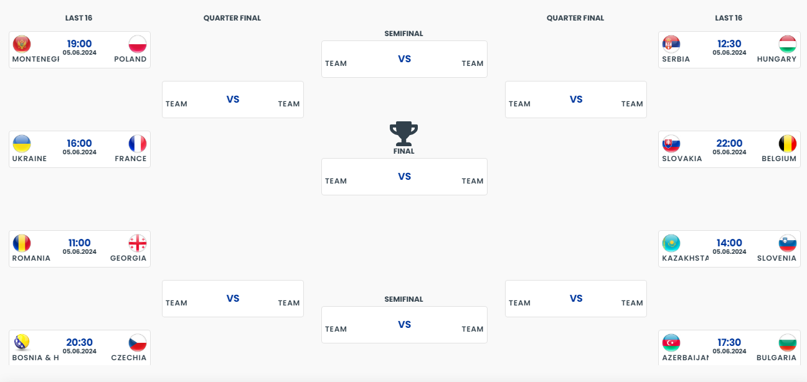The width and height of the screenshot is (807, 382).
Task: Select the Hungary flag icon
Action: [788, 44]
